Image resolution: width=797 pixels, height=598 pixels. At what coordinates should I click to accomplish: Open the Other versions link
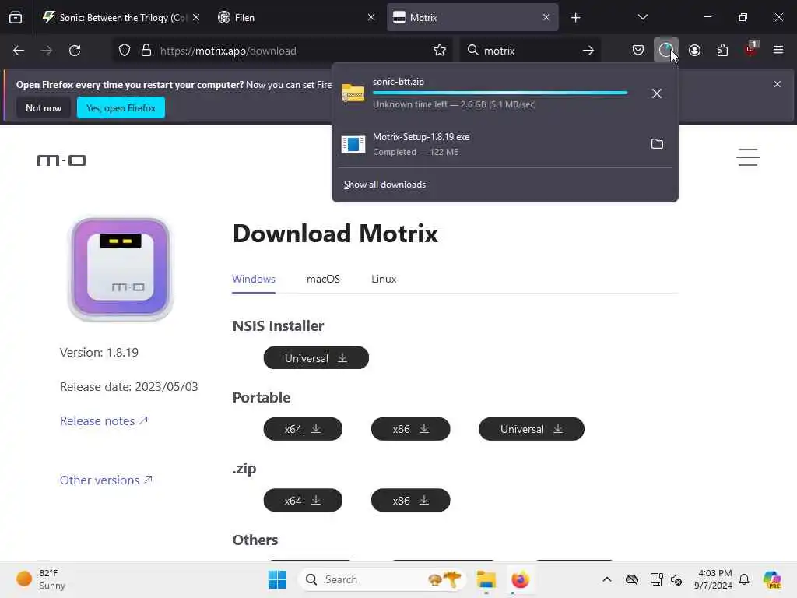coord(106,480)
